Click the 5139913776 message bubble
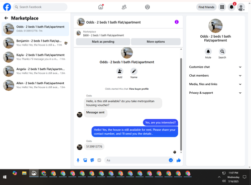251x185 pixels. pyautogui.click(x=94, y=146)
